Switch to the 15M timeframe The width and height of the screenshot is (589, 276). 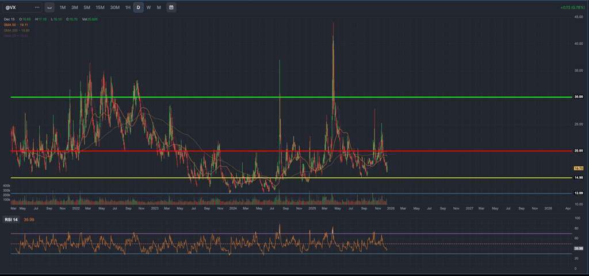tap(100, 7)
